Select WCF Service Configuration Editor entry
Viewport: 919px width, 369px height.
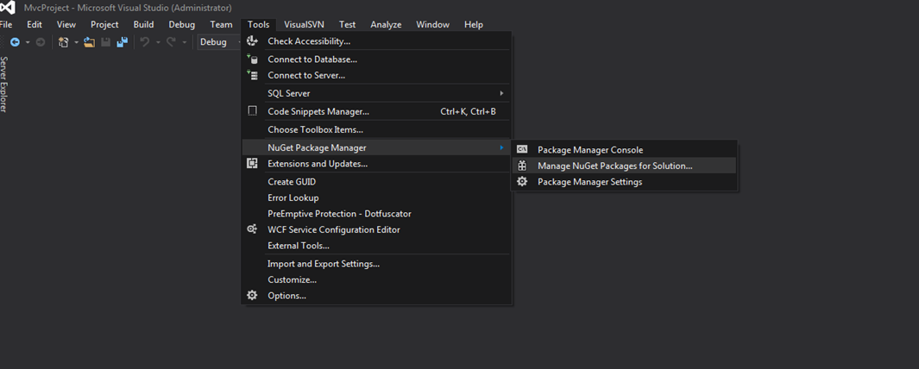tap(377, 229)
